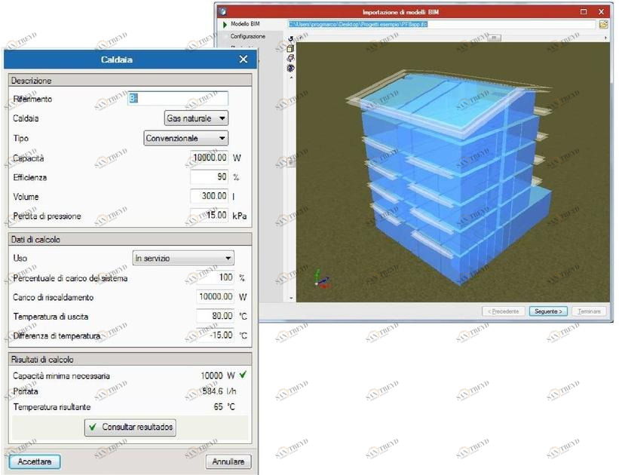Click the globe-shaped icon in viewer toolbar
Screen dimensions: 619x475
(291, 68)
